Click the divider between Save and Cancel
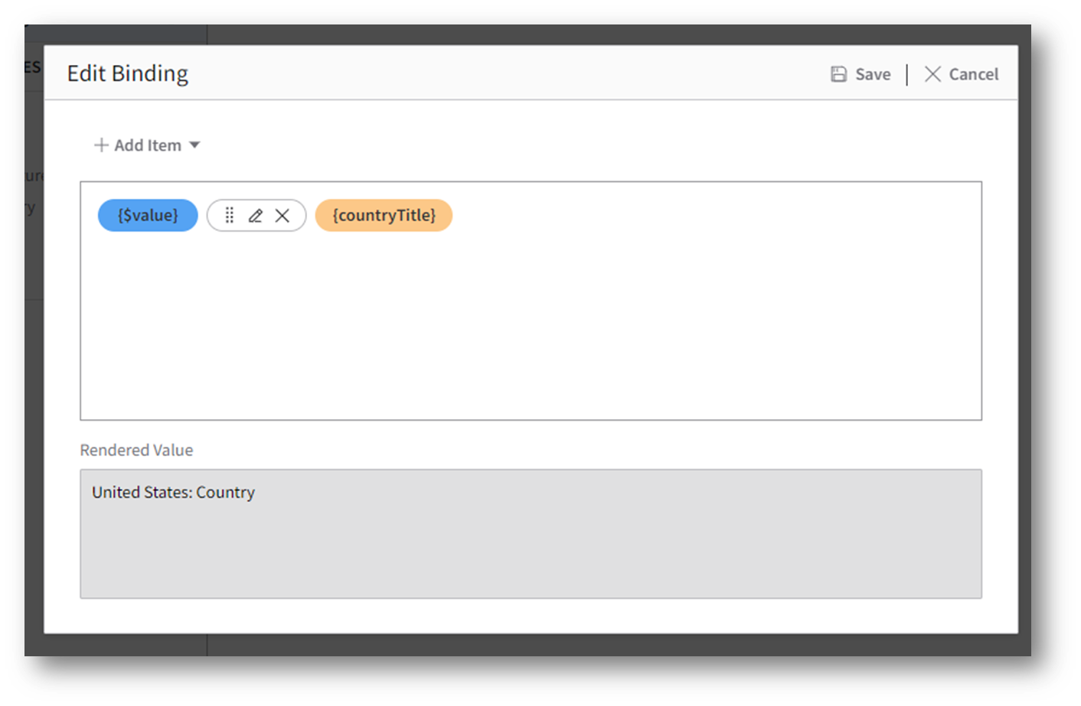This screenshot has height=706, width=1081. coord(907,75)
